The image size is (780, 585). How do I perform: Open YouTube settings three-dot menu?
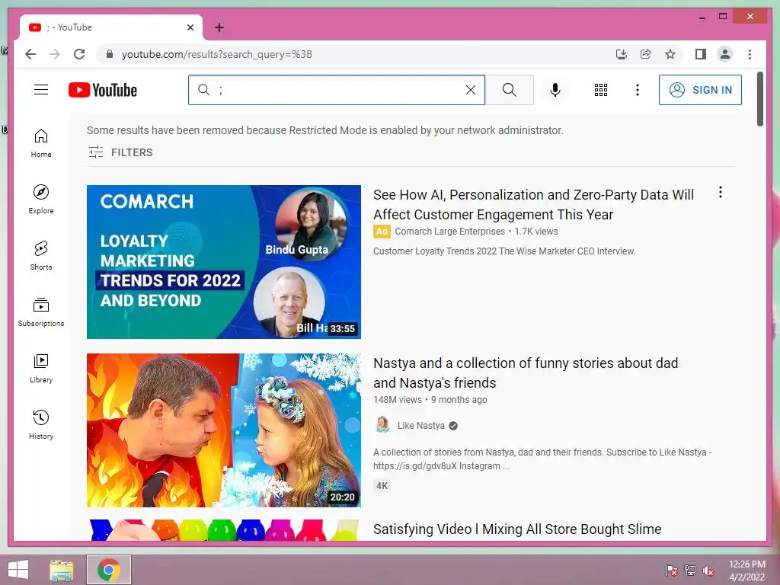coord(638,90)
